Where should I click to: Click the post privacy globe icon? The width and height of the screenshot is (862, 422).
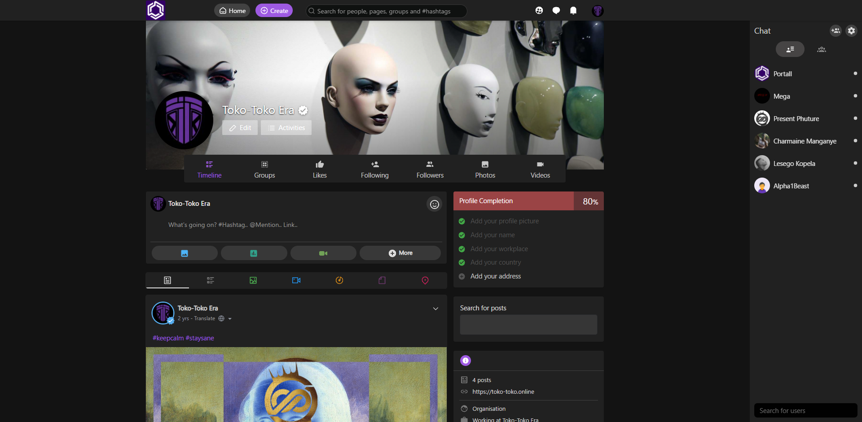click(x=221, y=318)
